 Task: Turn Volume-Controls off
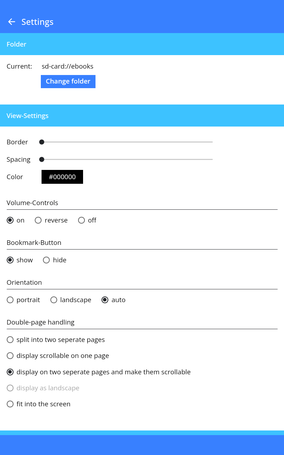82,220
